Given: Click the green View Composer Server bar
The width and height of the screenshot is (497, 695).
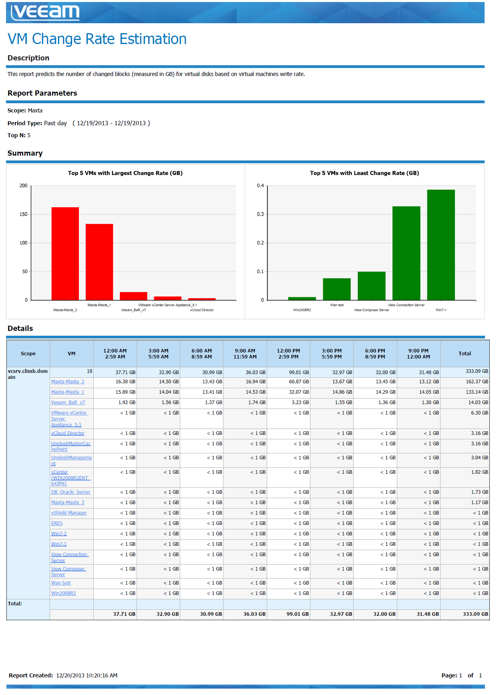Looking at the screenshot, I should click(x=372, y=286).
